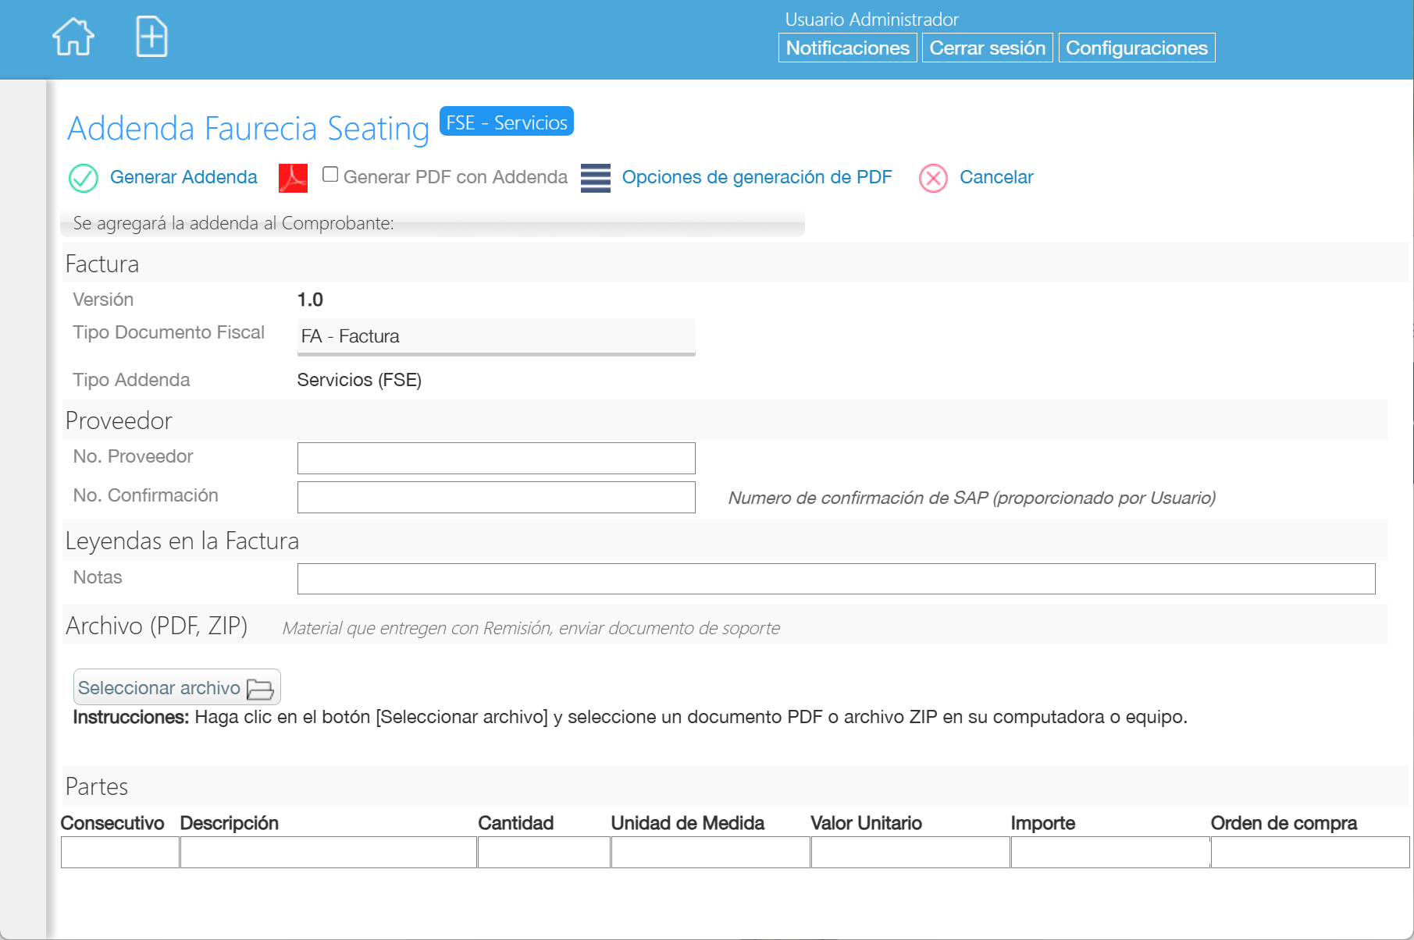Focus the No. Proveedor field

[x=496, y=458]
